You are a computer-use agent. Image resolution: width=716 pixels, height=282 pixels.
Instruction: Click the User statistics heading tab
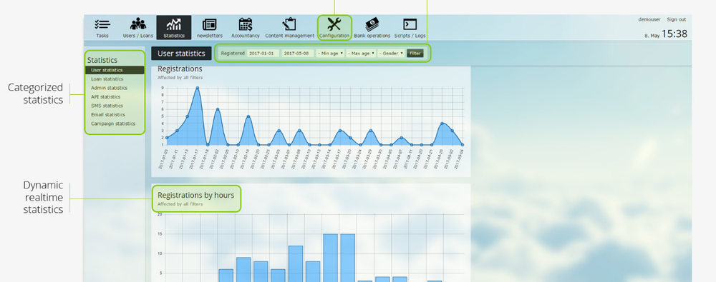[181, 54]
